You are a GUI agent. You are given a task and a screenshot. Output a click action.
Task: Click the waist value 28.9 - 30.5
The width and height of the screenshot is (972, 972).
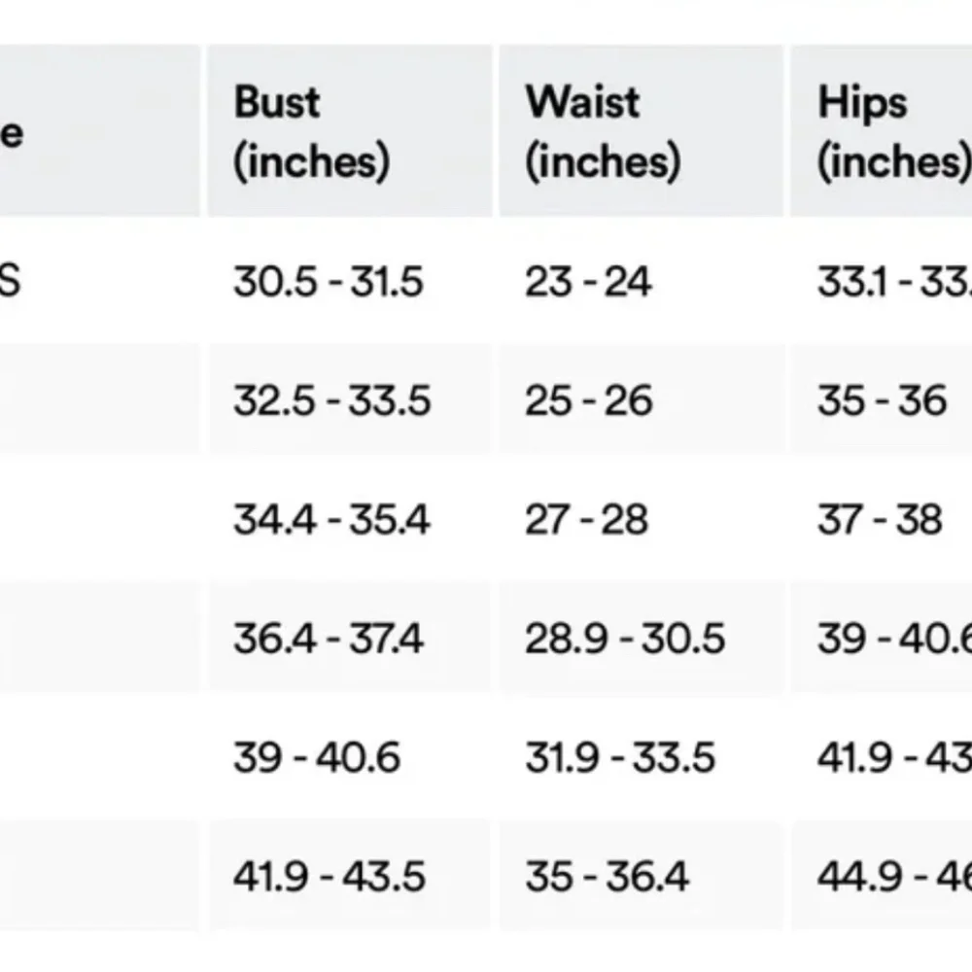pos(625,640)
